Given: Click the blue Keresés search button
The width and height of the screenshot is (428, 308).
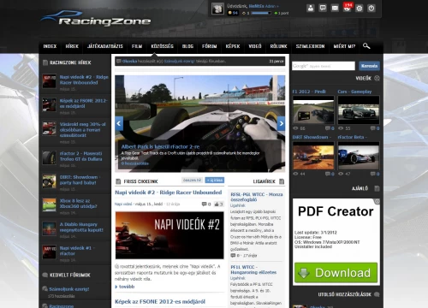Looking at the screenshot, I should coord(369,66).
